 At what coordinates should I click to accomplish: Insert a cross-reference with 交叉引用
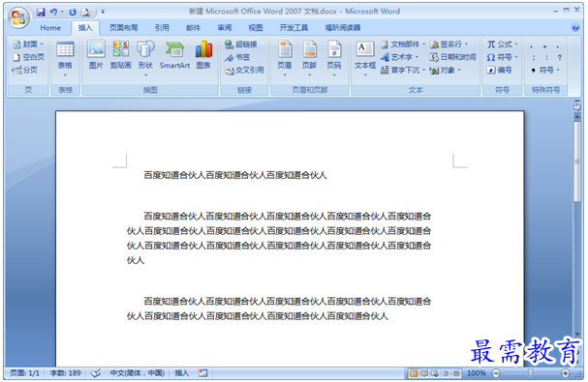point(244,70)
